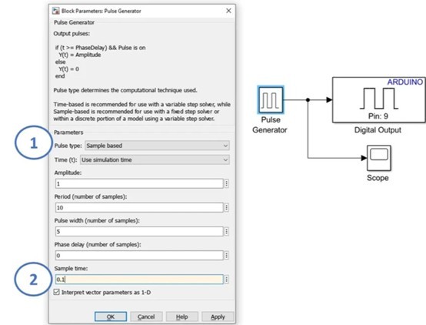Screen dimensions: 426x325
Task: Click the signal branch point dot
Action: [308, 100]
